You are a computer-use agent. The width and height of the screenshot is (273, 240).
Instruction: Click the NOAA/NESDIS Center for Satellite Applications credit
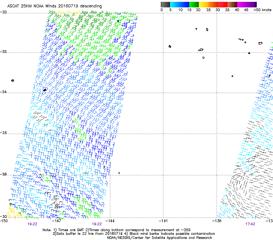point(159,238)
